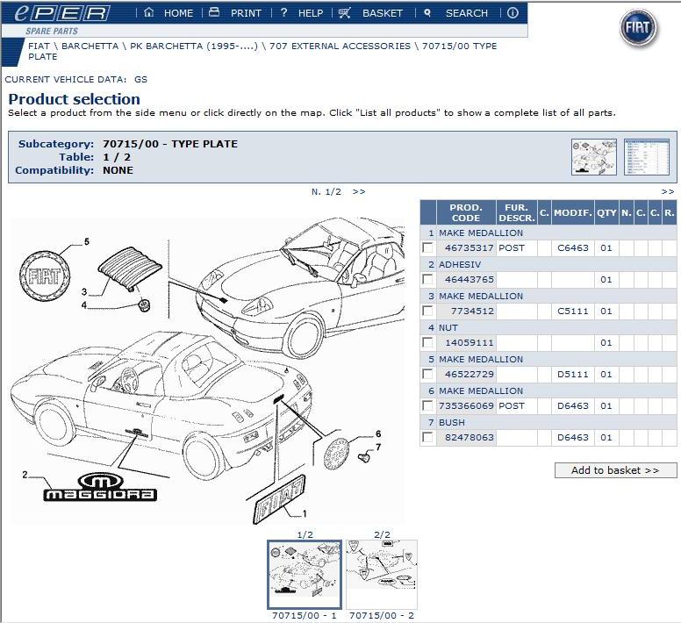Click the info circle icon
The height and width of the screenshot is (623, 681).
click(x=513, y=13)
